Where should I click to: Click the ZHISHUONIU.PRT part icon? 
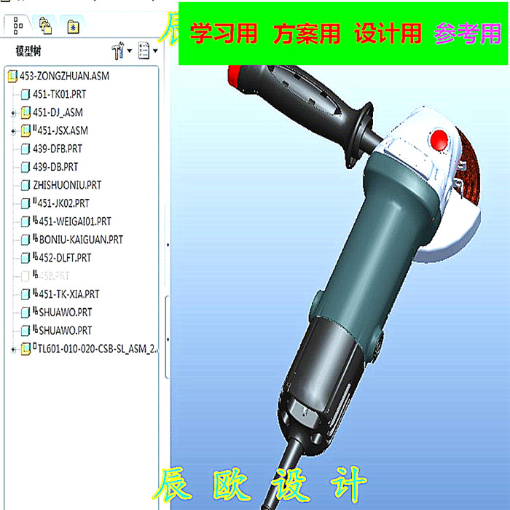[x=25, y=185]
